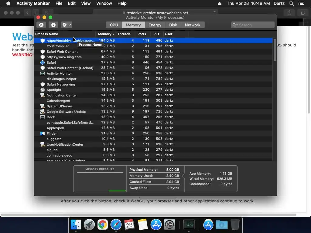The image size is (311, 233).
Task: Open the Help menu
Action: [122, 3]
